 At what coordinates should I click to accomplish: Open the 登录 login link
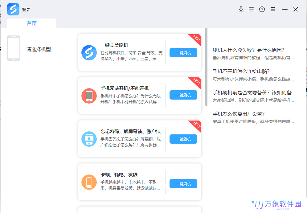tap(26, 10)
